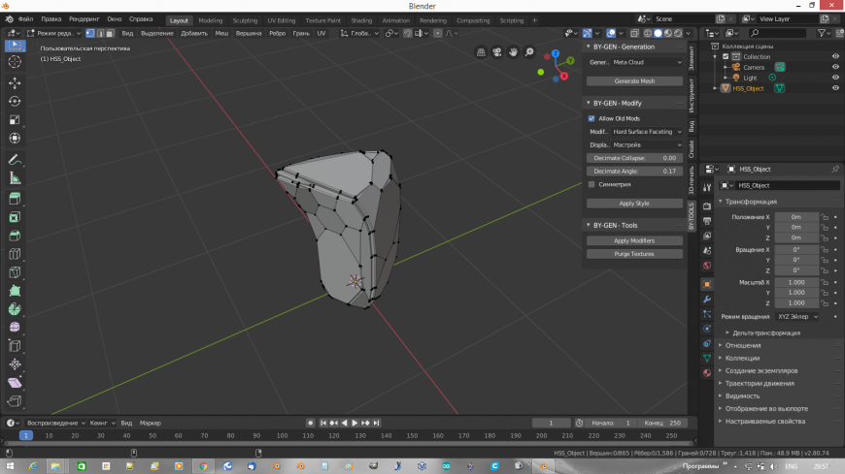Viewport: 845px width, 474px height.
Task: Open the Material properties tab
Action: tap(707, 372)
